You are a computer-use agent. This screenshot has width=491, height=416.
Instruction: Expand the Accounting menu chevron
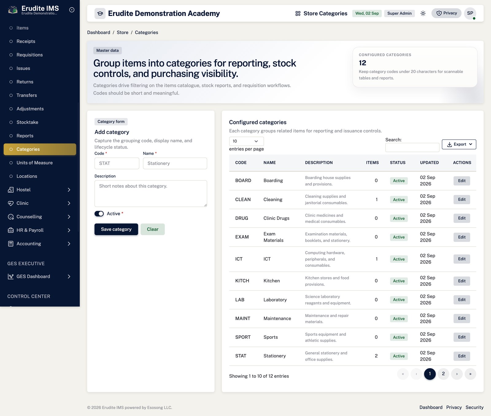[x=69, y=244]
